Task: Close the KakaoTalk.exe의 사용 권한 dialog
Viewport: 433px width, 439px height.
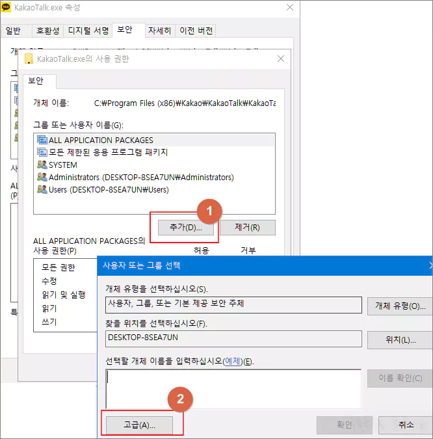Action: pyautogui.click(x=281, y=59)
